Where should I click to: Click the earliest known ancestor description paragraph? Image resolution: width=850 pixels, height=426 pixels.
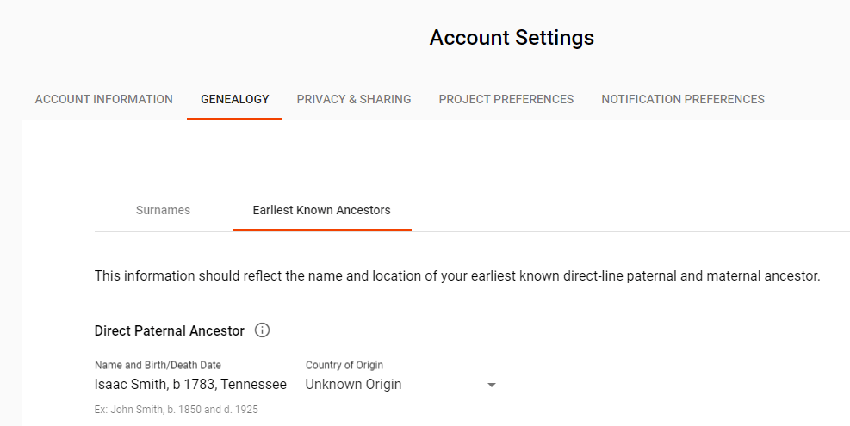point(457,276)
